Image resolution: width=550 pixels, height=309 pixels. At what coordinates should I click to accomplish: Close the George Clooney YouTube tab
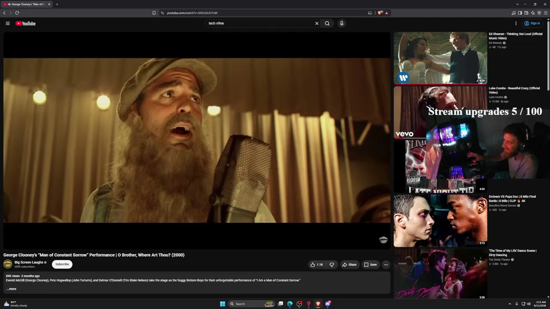49,4
